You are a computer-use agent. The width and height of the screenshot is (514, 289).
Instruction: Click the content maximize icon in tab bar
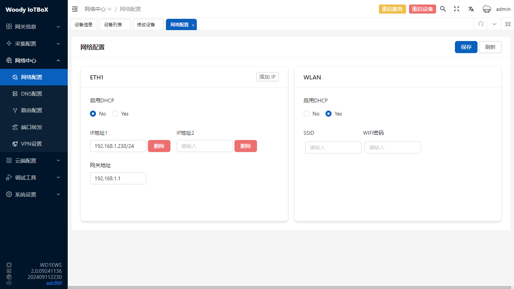coord(508,24)
